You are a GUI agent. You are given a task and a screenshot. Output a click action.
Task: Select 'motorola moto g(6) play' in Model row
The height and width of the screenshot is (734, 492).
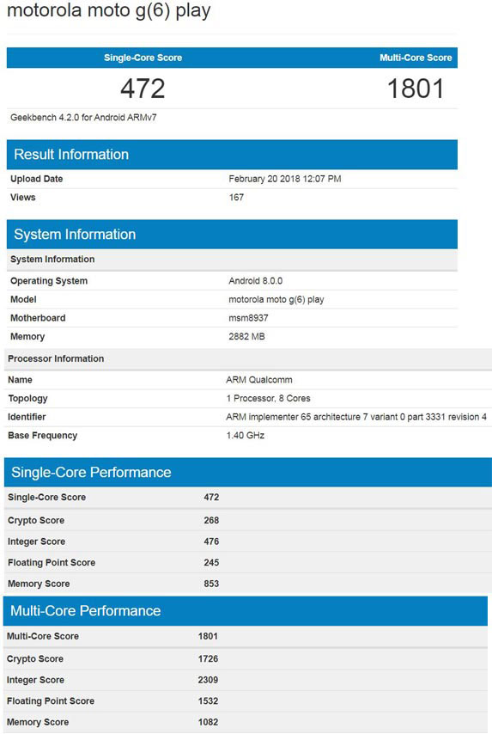[276, 300]
